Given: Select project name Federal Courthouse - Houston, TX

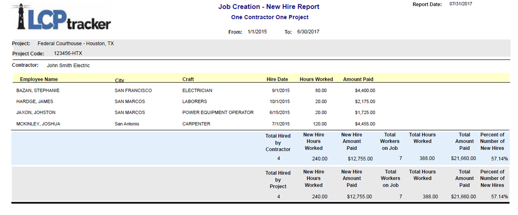Looking at the screenshot, I should tap(75, 44).
